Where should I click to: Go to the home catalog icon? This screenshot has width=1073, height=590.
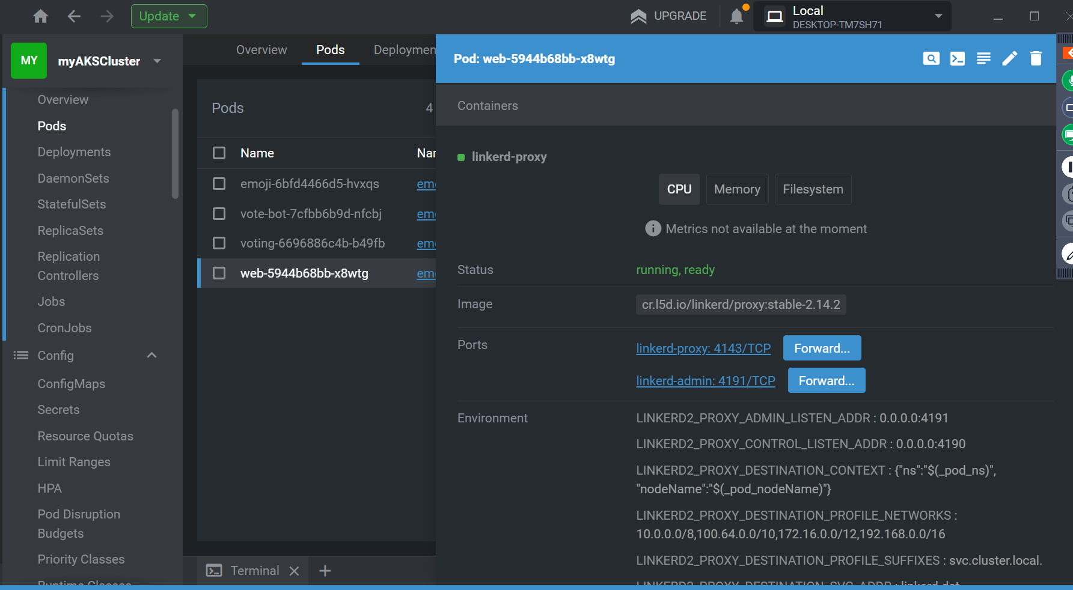pyautogui.click(x=40, y=16)
